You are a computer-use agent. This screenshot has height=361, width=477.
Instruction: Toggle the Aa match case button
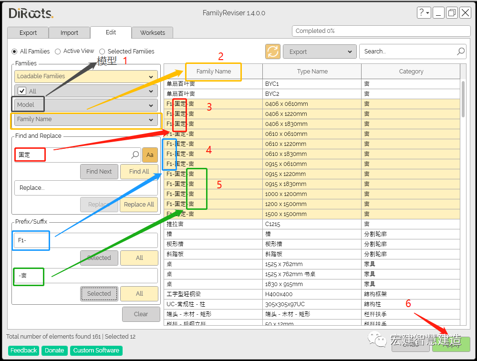coord(150,155)
